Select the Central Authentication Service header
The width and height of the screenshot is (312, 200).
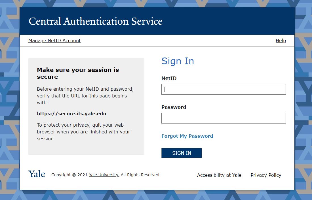click(95, 21)
